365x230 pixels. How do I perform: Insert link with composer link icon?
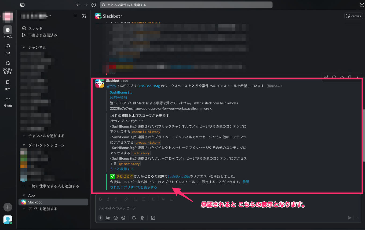(x=126, y=199)
